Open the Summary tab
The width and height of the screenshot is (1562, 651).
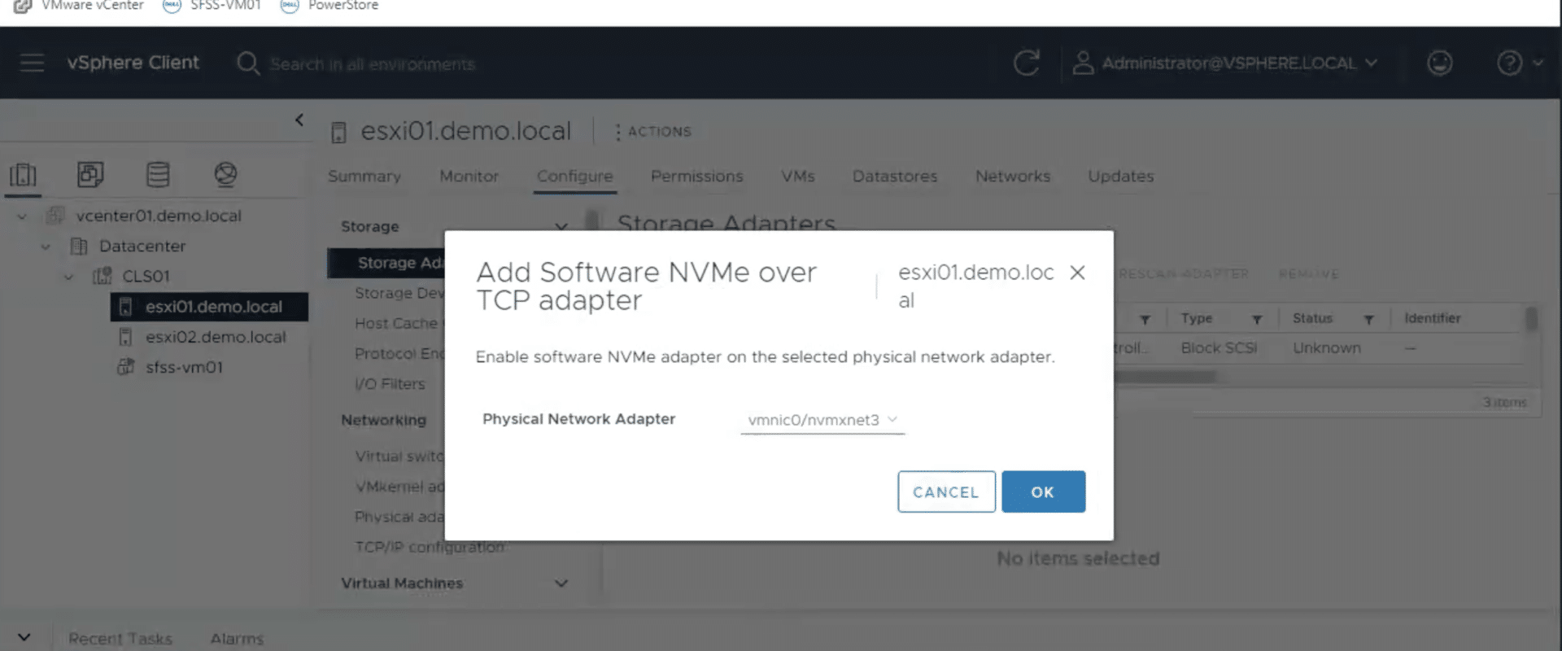click(x=364, y=177)
